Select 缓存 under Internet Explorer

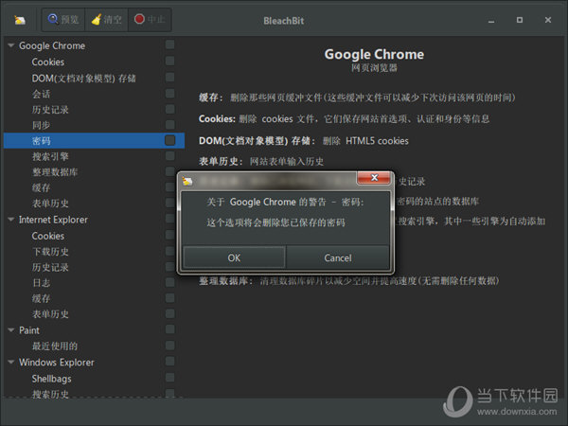point(42,298)
